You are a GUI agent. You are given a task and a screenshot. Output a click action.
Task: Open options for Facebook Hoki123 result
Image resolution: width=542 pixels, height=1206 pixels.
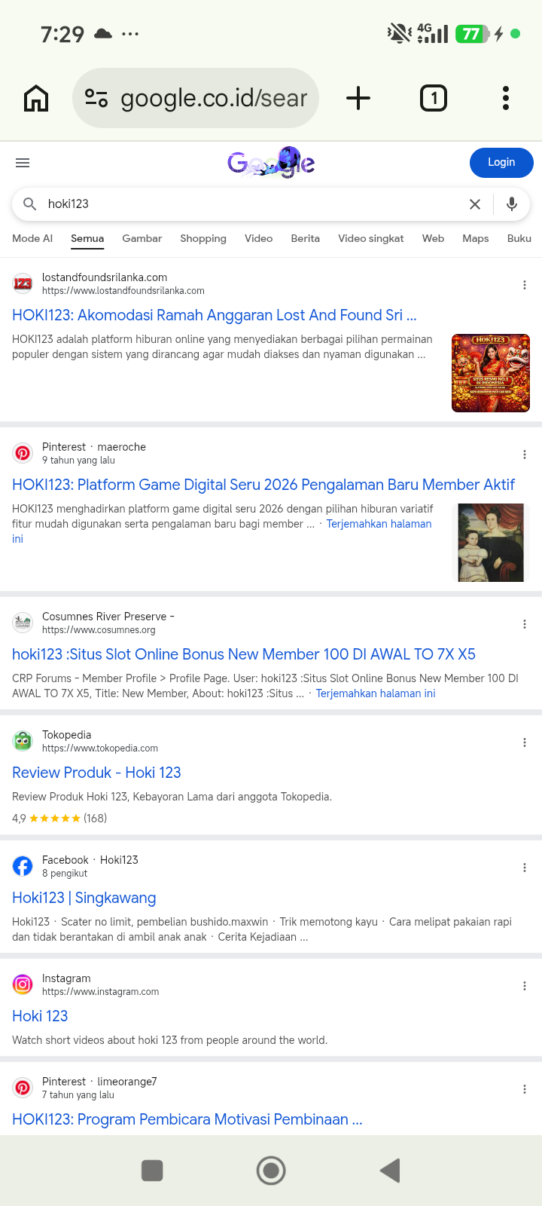tap(525, 868)
